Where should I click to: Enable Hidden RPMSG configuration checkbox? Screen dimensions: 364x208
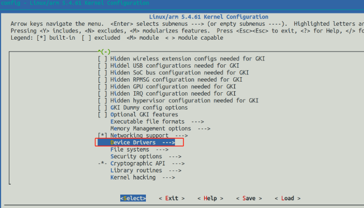tap(102, 79)
